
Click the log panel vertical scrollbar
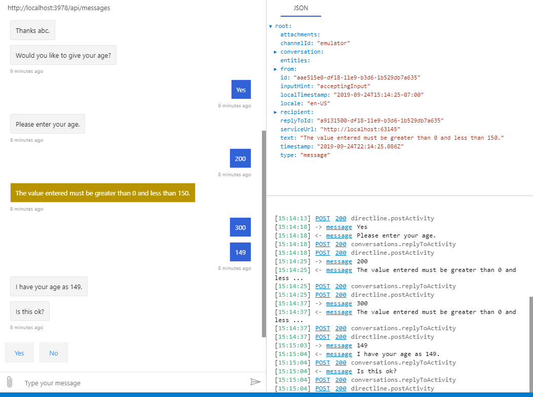[x=531, y=344]
